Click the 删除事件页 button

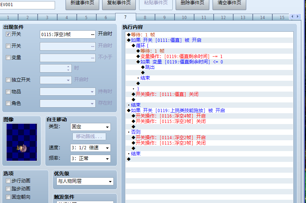coord(192,4)
